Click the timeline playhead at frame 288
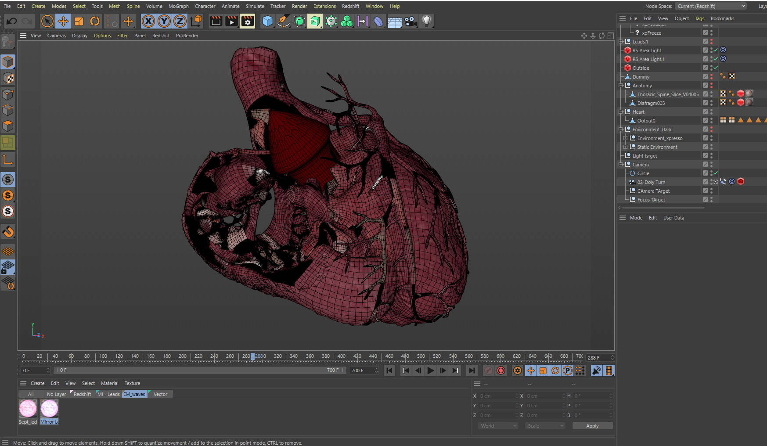The width and height of the screenshot is (767, 446). click(x=252, y=356)
